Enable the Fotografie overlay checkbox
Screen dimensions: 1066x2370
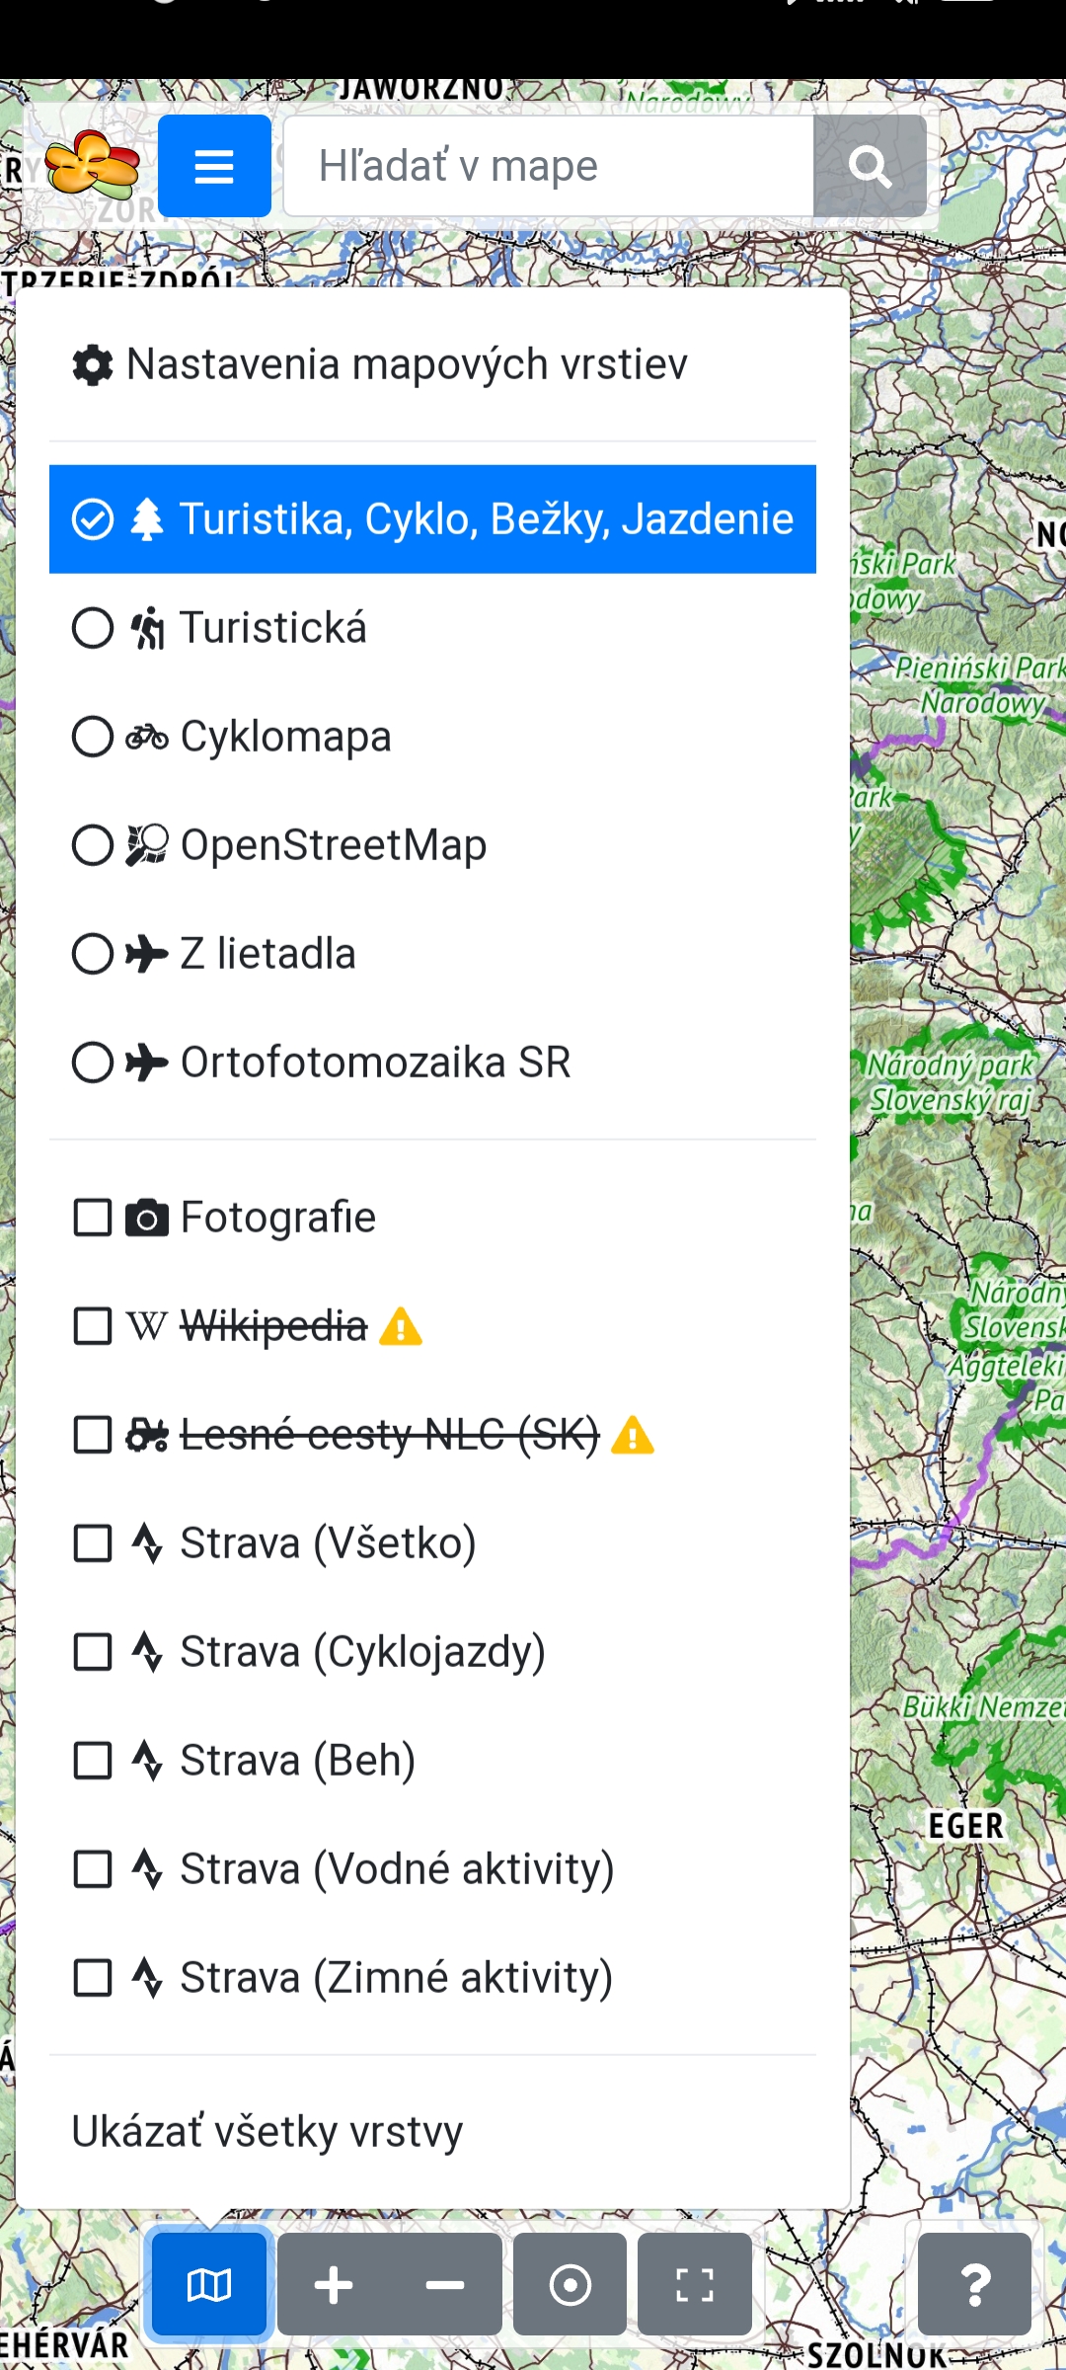(x=93, y=1218)
